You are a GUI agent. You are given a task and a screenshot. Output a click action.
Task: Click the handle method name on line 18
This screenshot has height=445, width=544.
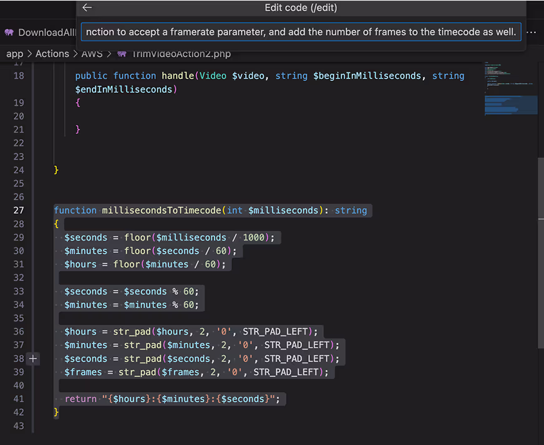point(178,75)
